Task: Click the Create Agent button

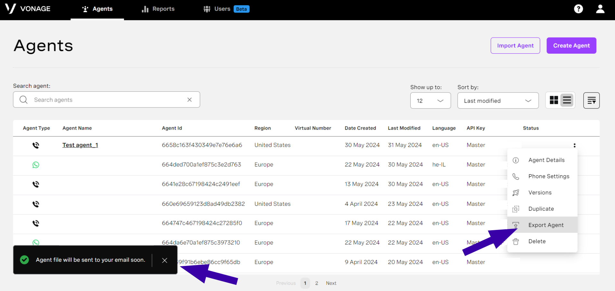Action: point(571,45)
